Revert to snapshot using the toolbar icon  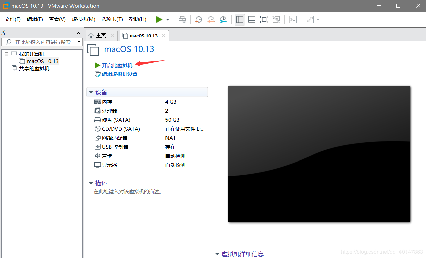211,20
